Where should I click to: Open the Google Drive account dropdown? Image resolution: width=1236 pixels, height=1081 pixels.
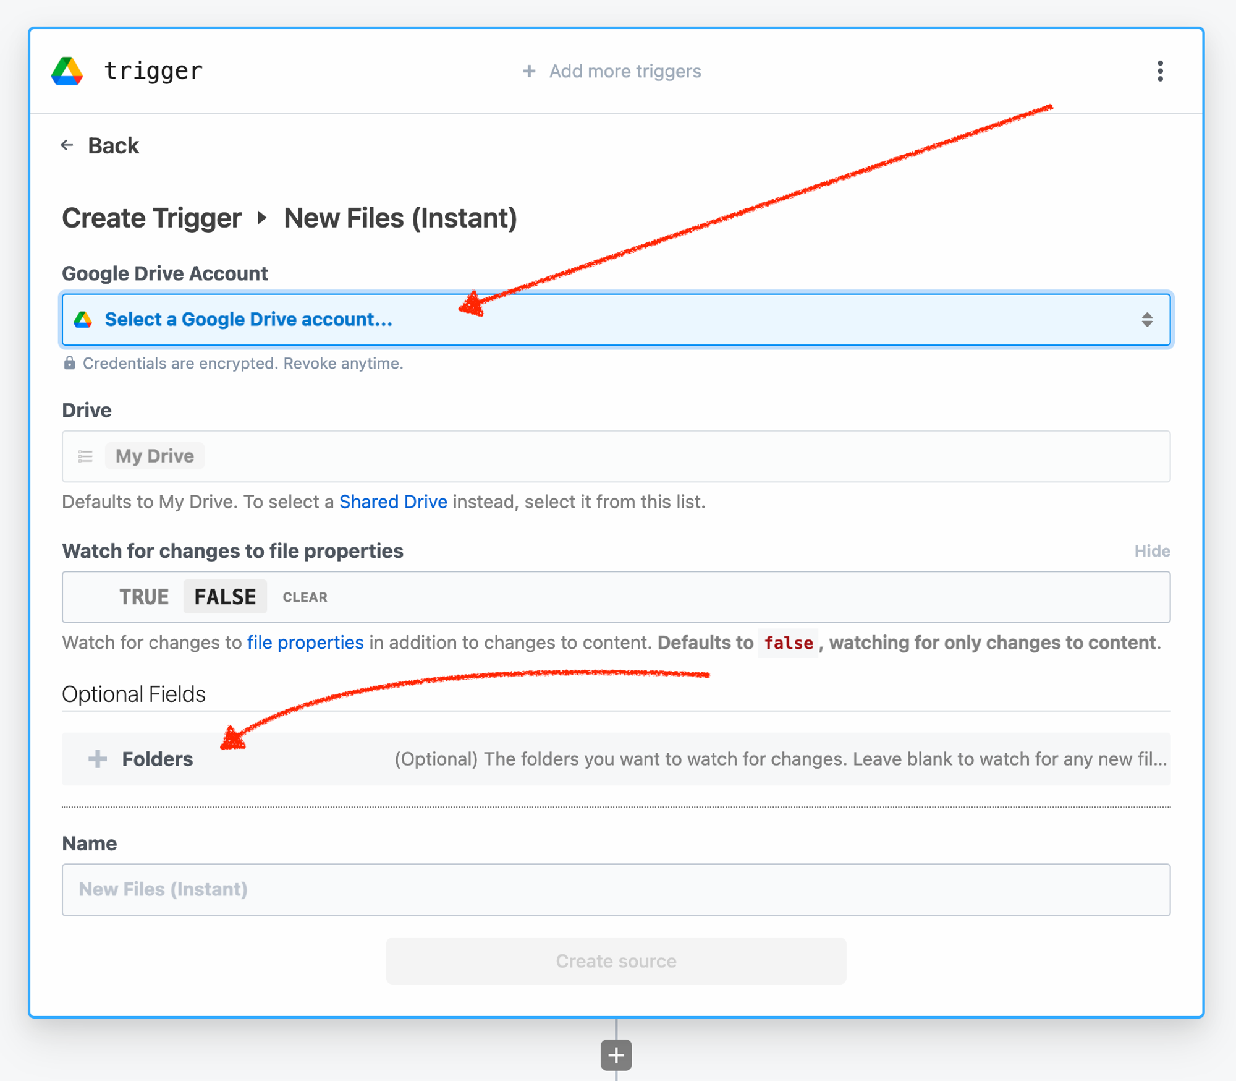tap(616, 320)
